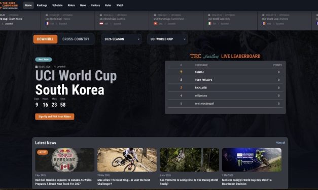Click the Next Race badge
This screenshot has width=318, height=190.
coord(44,60)
